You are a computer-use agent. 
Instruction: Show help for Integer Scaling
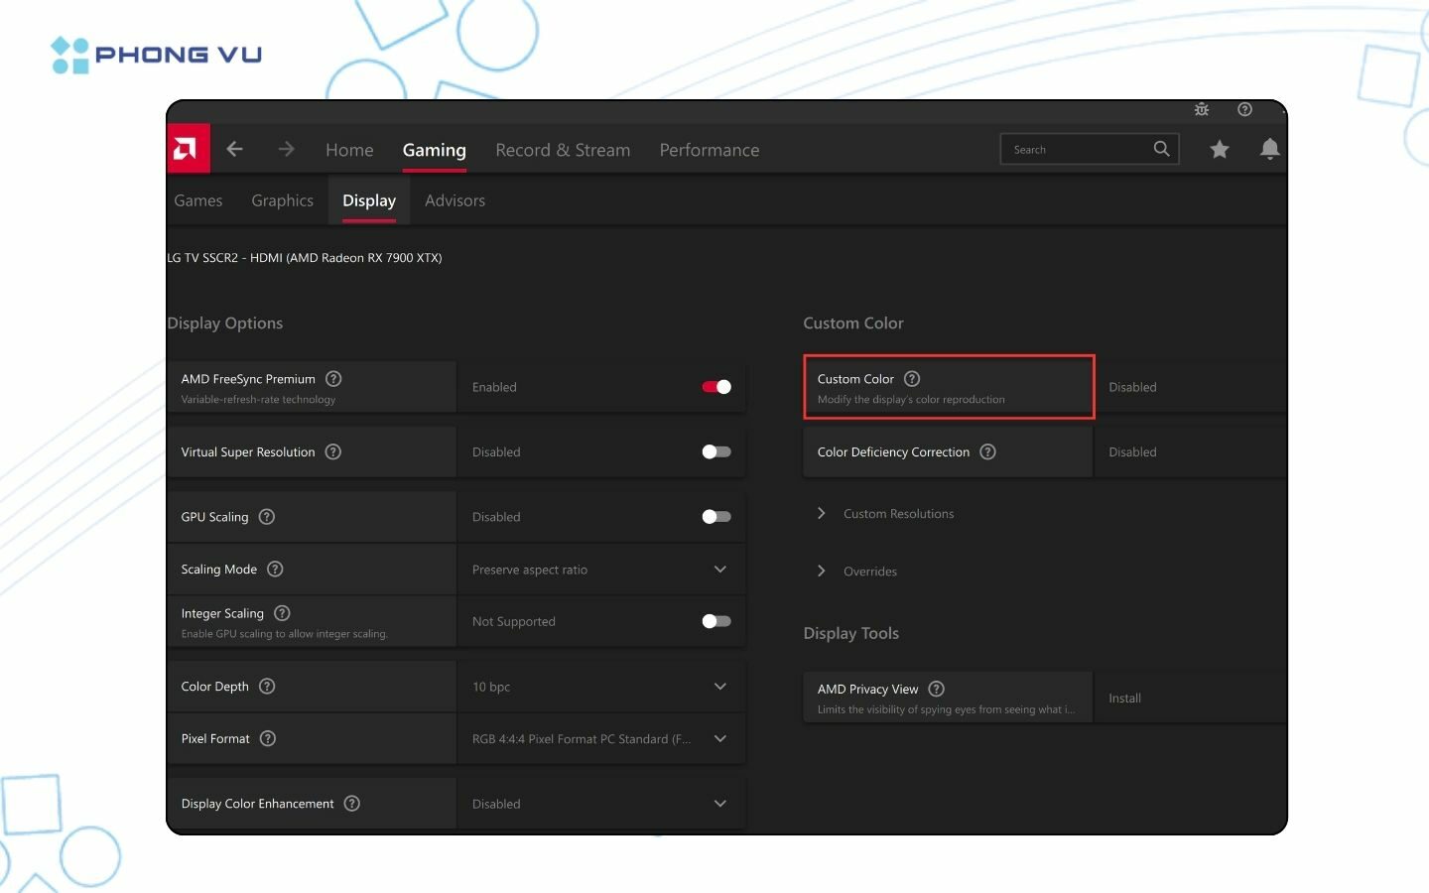(282, 613)
